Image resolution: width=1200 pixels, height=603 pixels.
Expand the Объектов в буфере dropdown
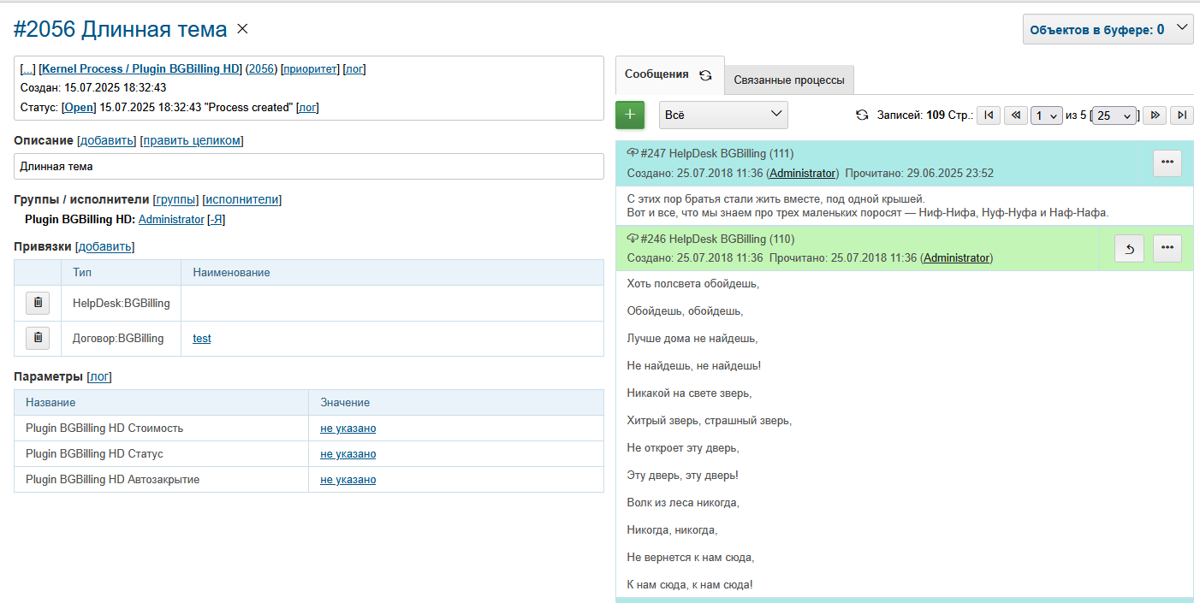(1108, 28)
